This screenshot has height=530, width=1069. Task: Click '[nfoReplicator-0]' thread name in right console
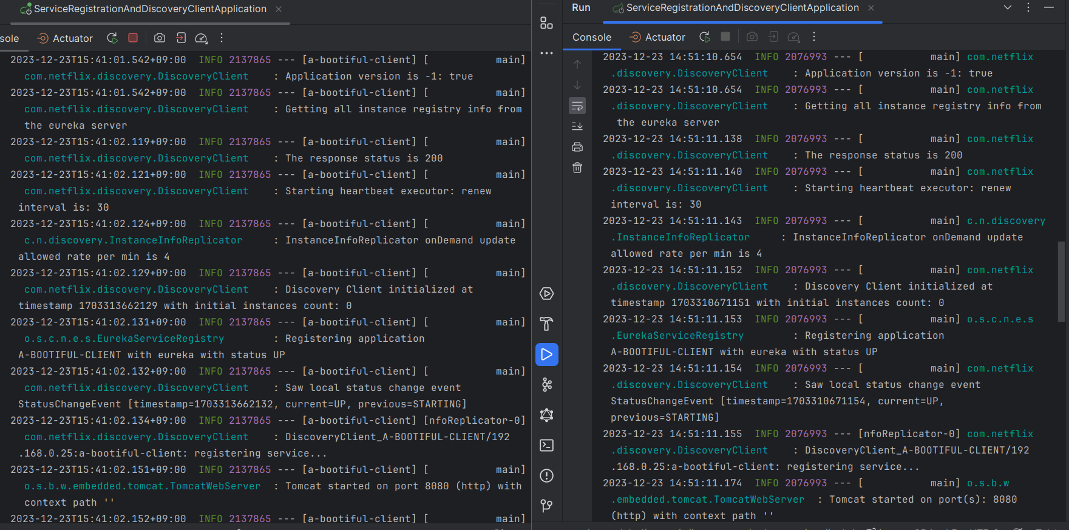[909, 434]
